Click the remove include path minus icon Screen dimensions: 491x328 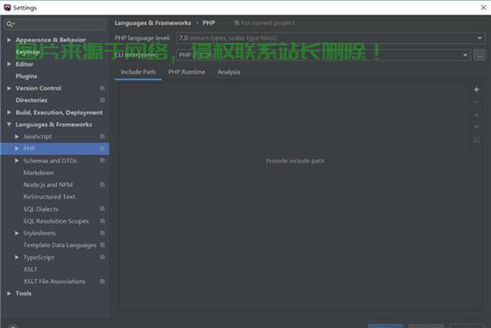pos(476,102)
